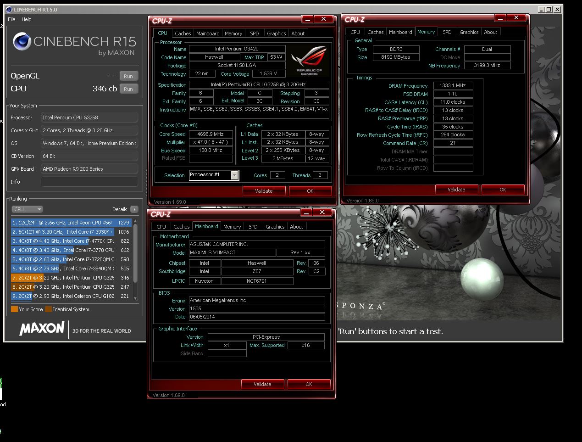Switch to Caches tab in CPU-Z CPU window
This screenshot has height=442, width=582.
tap(183, 34)
